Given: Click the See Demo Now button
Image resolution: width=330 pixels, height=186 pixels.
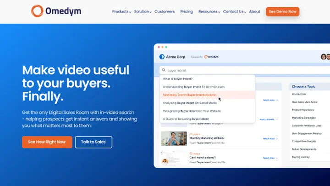Looking at the screenshot, I should (282, 11).
